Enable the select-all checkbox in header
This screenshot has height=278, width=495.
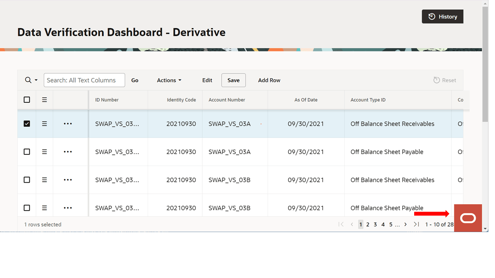coord(27,99)
